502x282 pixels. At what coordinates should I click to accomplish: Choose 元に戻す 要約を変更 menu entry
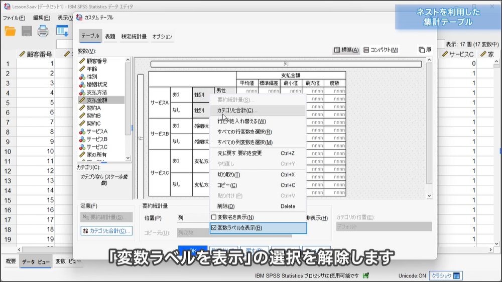click(258, 153)
